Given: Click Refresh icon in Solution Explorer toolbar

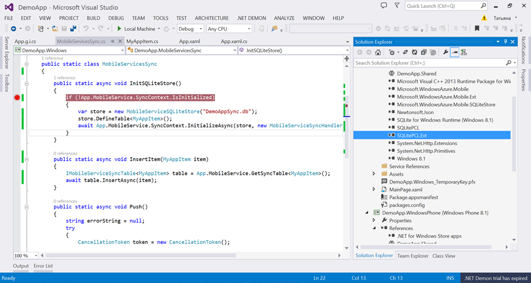Looking at the screenshot, I should pos(415,52).
